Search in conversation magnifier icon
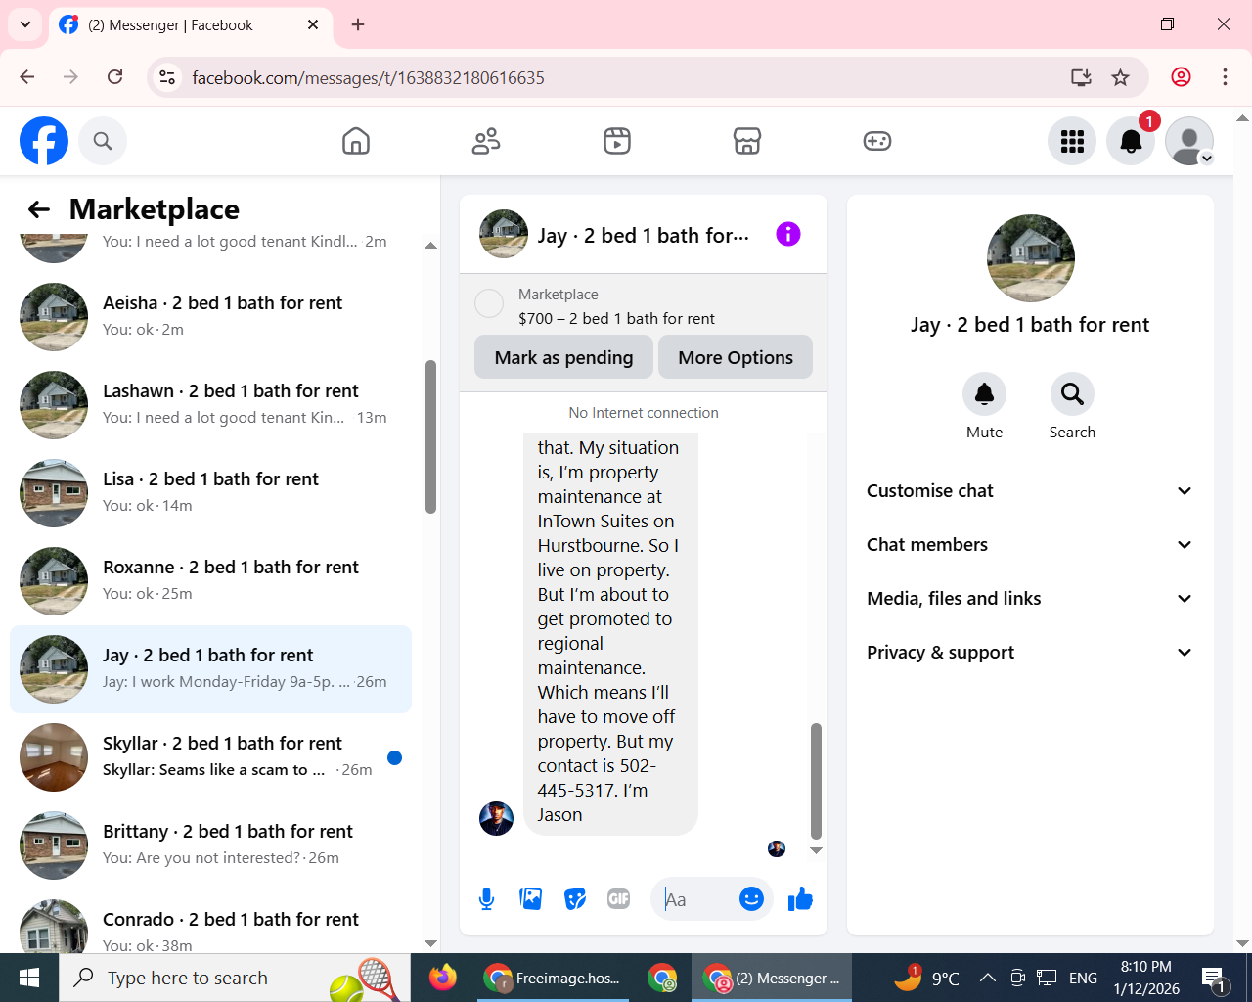The image size is (1252, 1002). click(x=1072, y=394)
